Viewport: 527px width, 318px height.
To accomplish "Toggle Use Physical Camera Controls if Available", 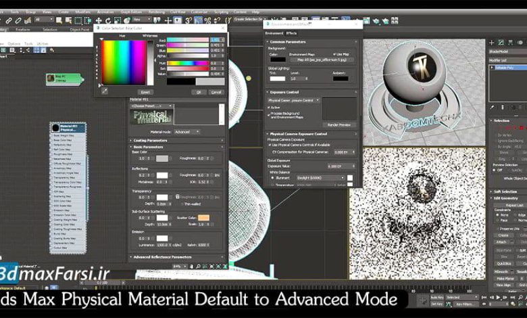I will coord(270,145).
